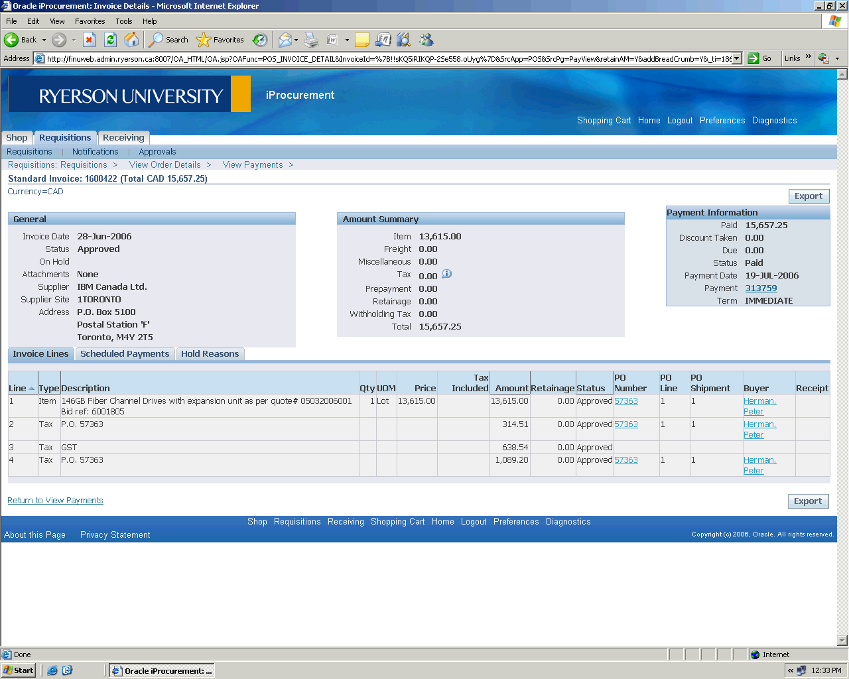The height and width of the screenshot is (679, 849).
Task: Click the Windows Start button
Action: coord(19,670)
